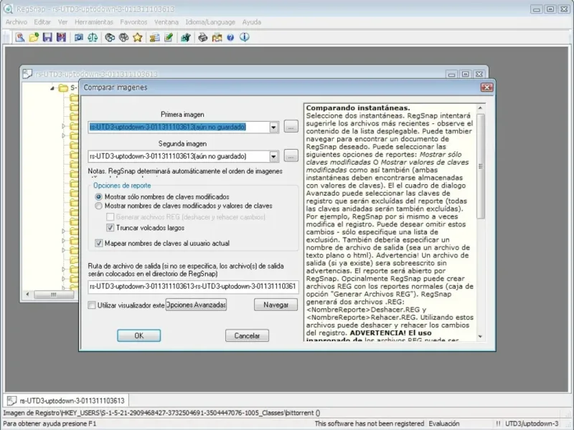Click the printer toolbar icon
This screenshot has width=574, height=430.
202,37
